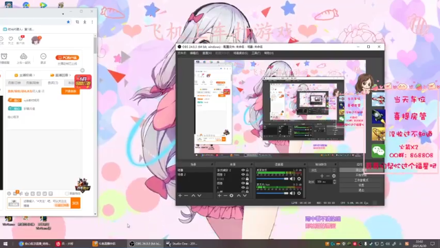Open emoji picker in chat toolbar

pyautogui.click(x=9, y=194)
